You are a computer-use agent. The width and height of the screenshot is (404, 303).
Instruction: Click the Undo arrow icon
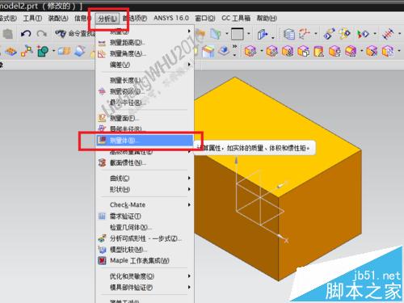point(26,34)
